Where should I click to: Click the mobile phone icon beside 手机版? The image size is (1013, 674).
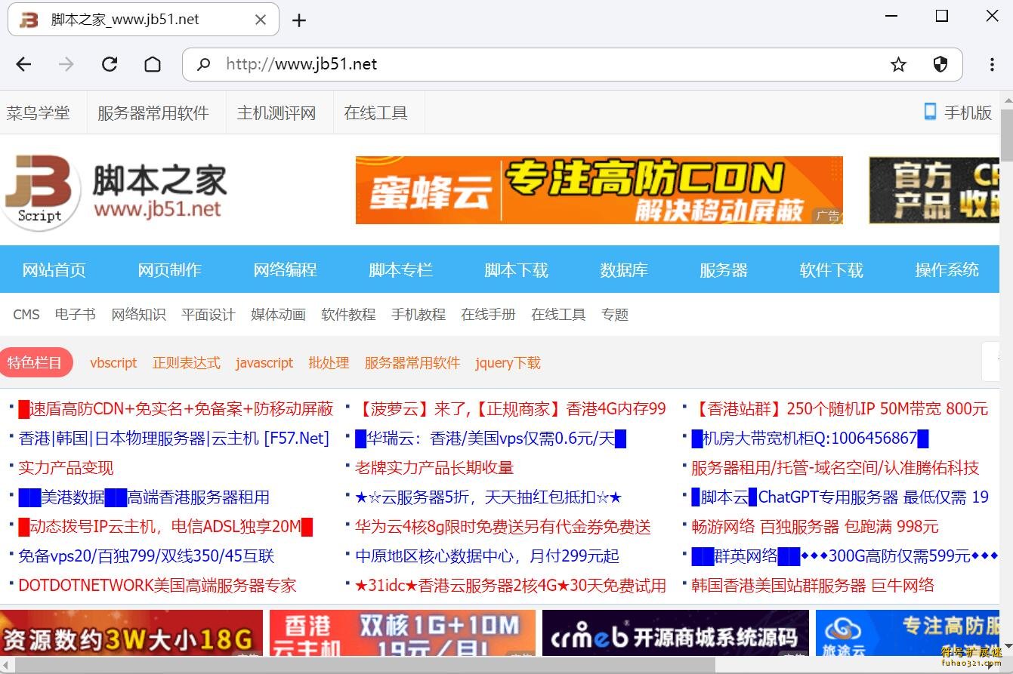click(x=930, y=112)
